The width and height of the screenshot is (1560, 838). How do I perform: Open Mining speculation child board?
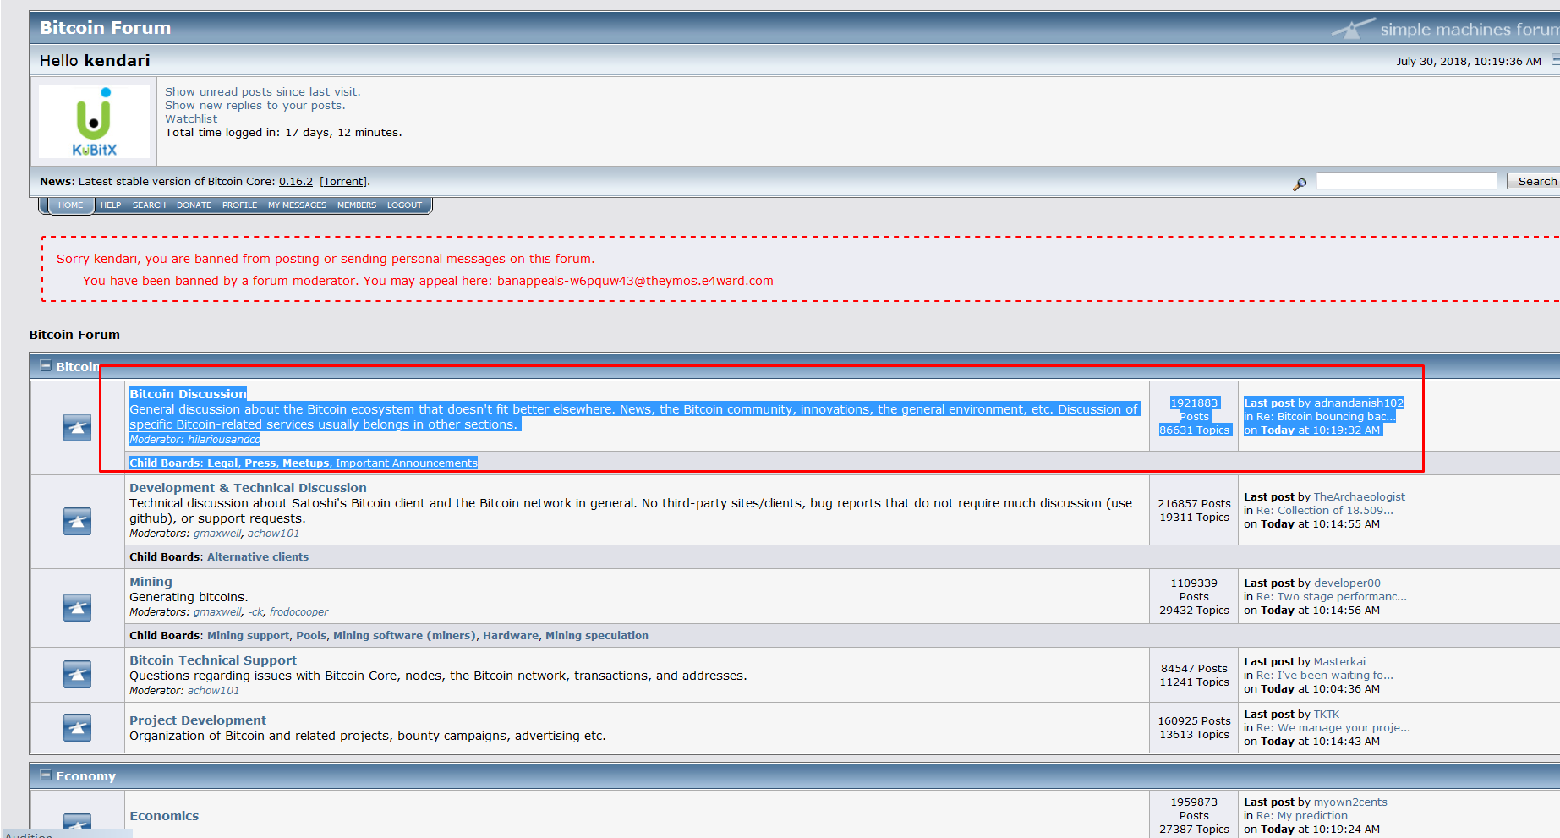[597, 635]
